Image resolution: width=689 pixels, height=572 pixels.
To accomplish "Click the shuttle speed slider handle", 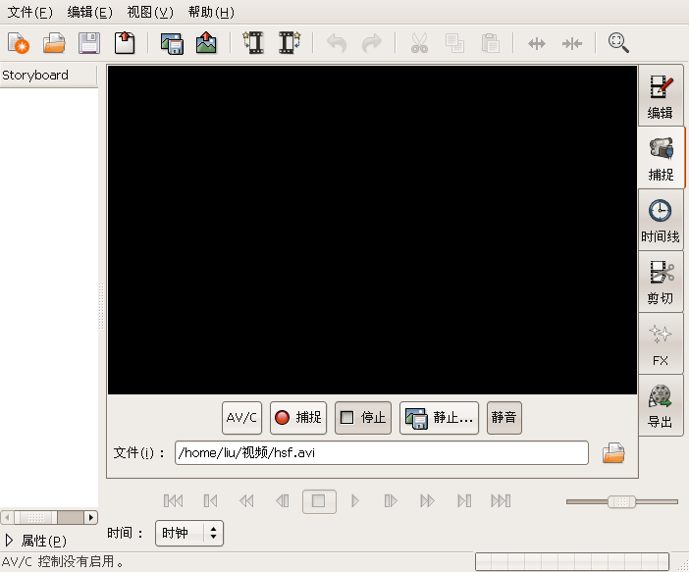I will [622, 501].
